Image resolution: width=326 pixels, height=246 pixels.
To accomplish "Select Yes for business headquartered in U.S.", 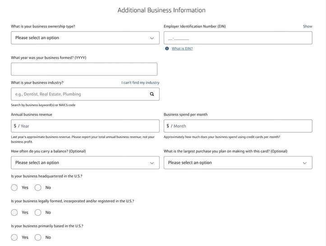I will click(14, 188).
